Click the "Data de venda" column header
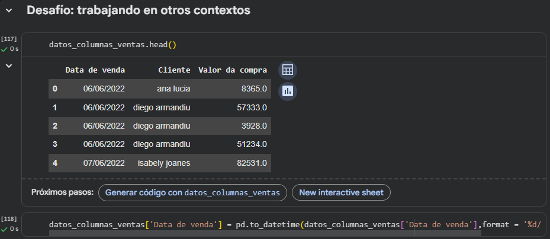 [95, 70]
